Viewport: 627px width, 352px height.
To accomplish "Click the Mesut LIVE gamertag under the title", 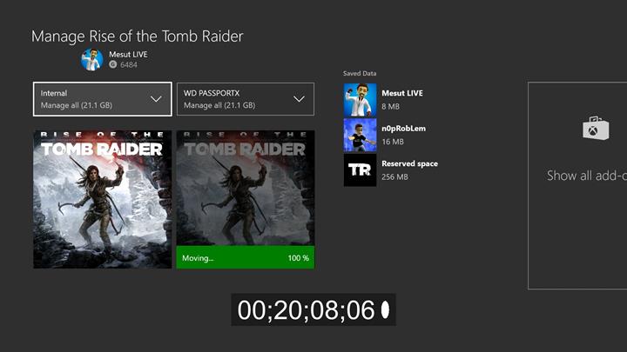I will tap(128, 54).
